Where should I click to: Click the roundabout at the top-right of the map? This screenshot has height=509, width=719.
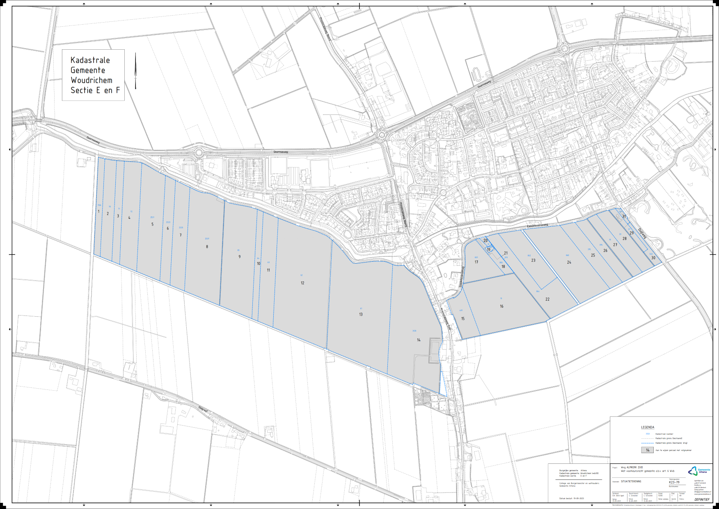(x=565, y=49)
